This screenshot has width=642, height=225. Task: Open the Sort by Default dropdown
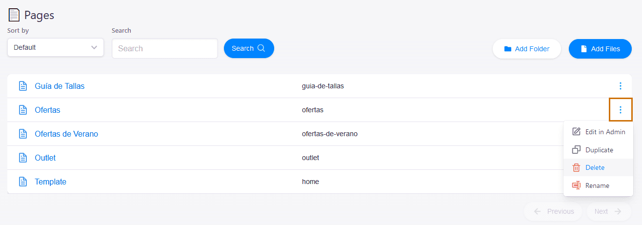tap(56, 47)
